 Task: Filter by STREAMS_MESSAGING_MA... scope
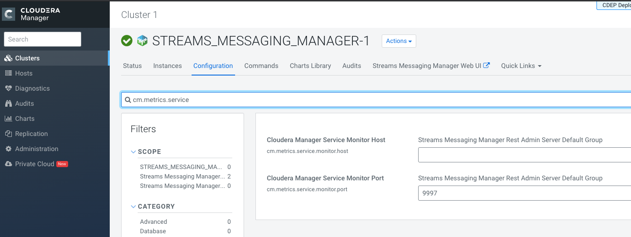pos(181,167)
